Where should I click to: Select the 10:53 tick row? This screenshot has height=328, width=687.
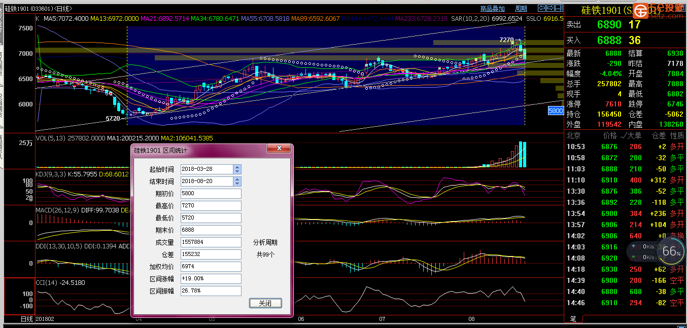point(625,147)
